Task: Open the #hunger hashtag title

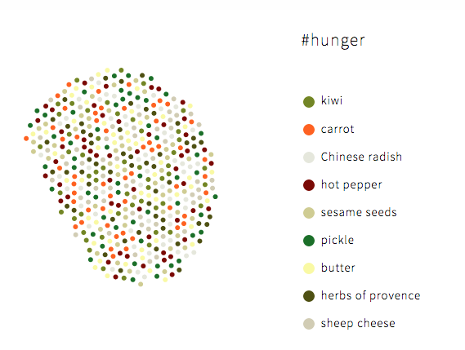Action: pyautogui.click(x=333, y=41)
